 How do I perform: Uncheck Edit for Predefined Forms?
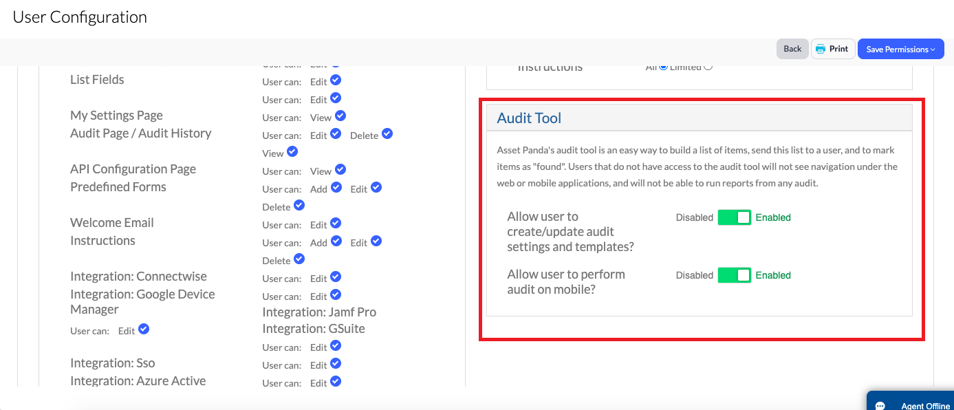[376, 188]
